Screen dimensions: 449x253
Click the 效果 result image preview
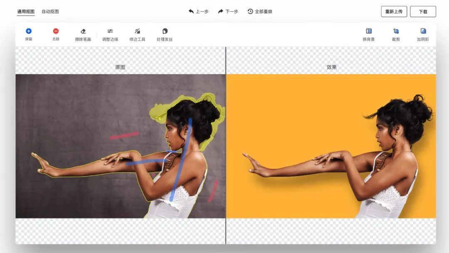click(x=331, y=146)
